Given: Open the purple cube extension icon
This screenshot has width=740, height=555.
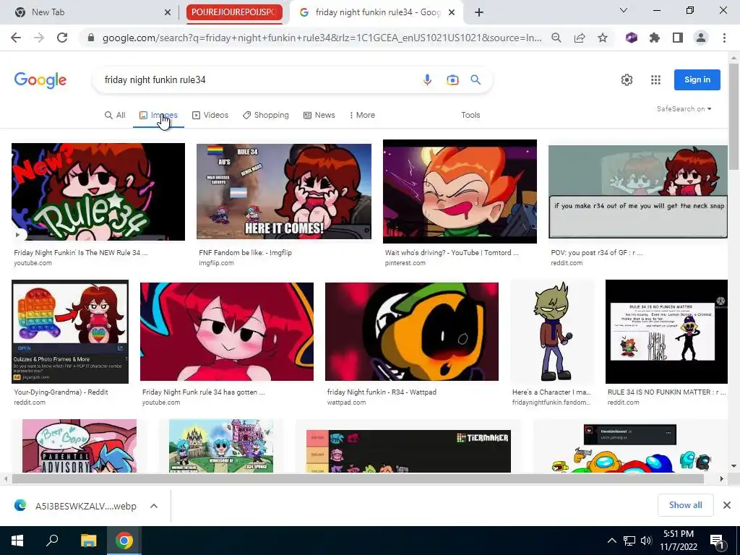Looking at the screenshot, I should click(x=632, y=38).
